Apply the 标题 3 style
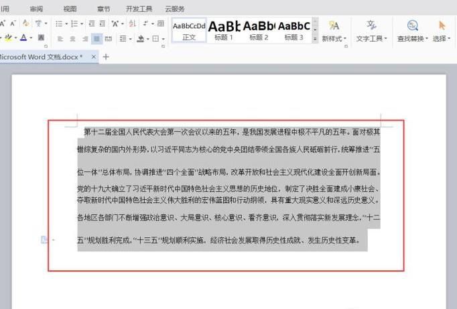Screen dimensions: 457x309 click(293, 30)
